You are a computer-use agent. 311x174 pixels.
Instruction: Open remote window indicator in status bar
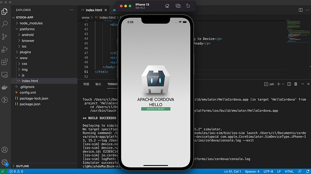(3, 171)
